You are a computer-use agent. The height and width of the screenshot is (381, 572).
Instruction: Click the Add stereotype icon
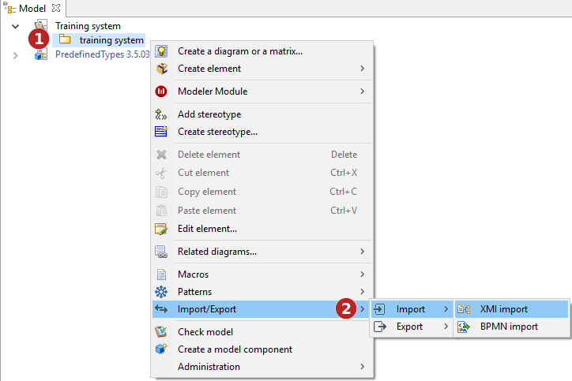pos(161,114)
